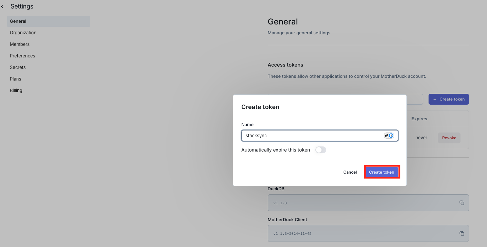Cancel the Create token dialog
Screen dimensions: 487x247
(x=350, y=172)
